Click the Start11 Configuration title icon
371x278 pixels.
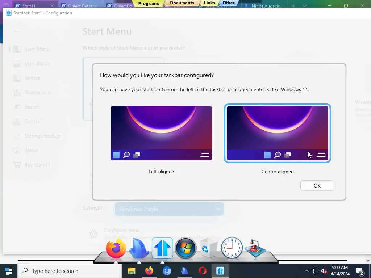click(9, 13)
